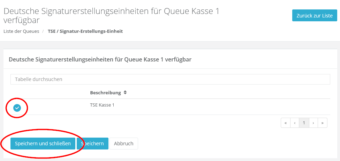Toggle the checkmark for TSE Kasse 1
Screen dimensions: 340x161
17,108
